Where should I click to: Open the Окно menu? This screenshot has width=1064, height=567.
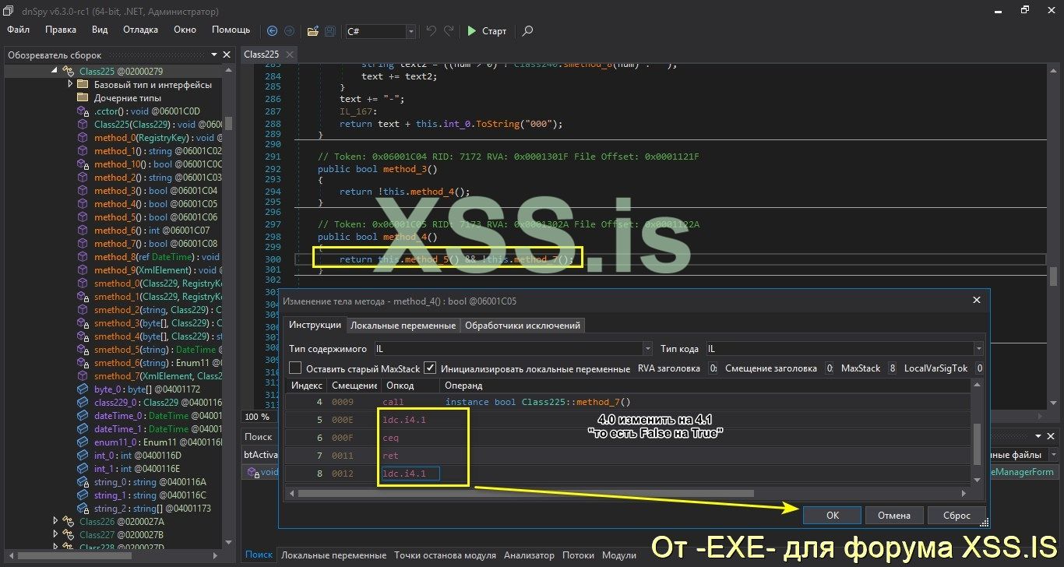[185, 30]
